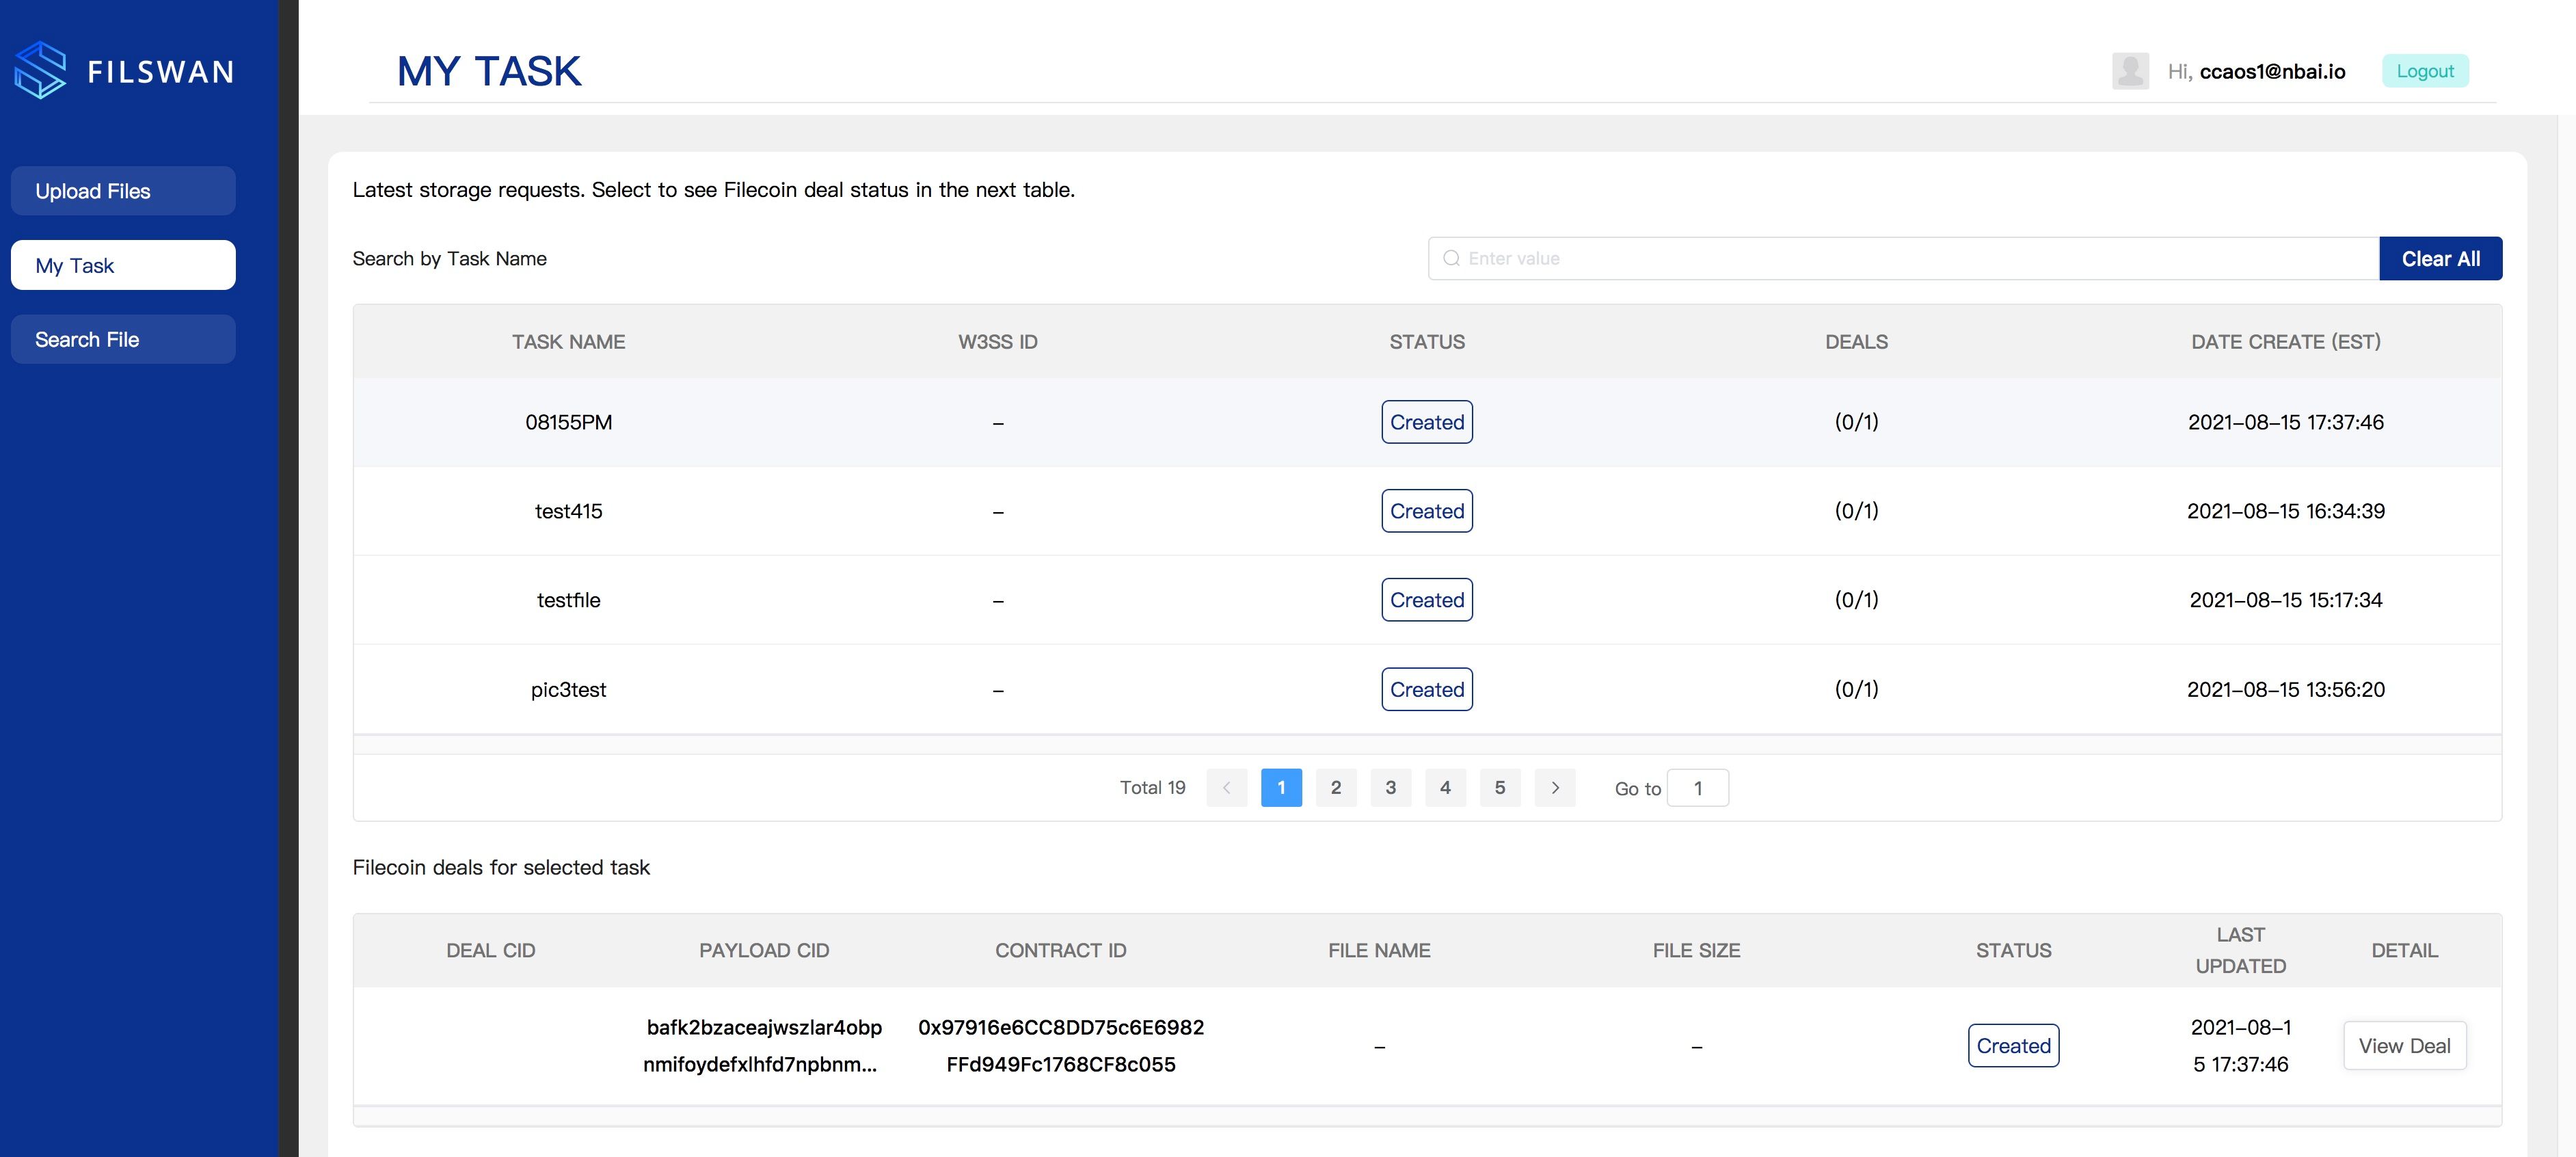This screenshot has height=1157, width=2576.
Task: Click the View Deal button
Action: (x=2404, y=1046)
